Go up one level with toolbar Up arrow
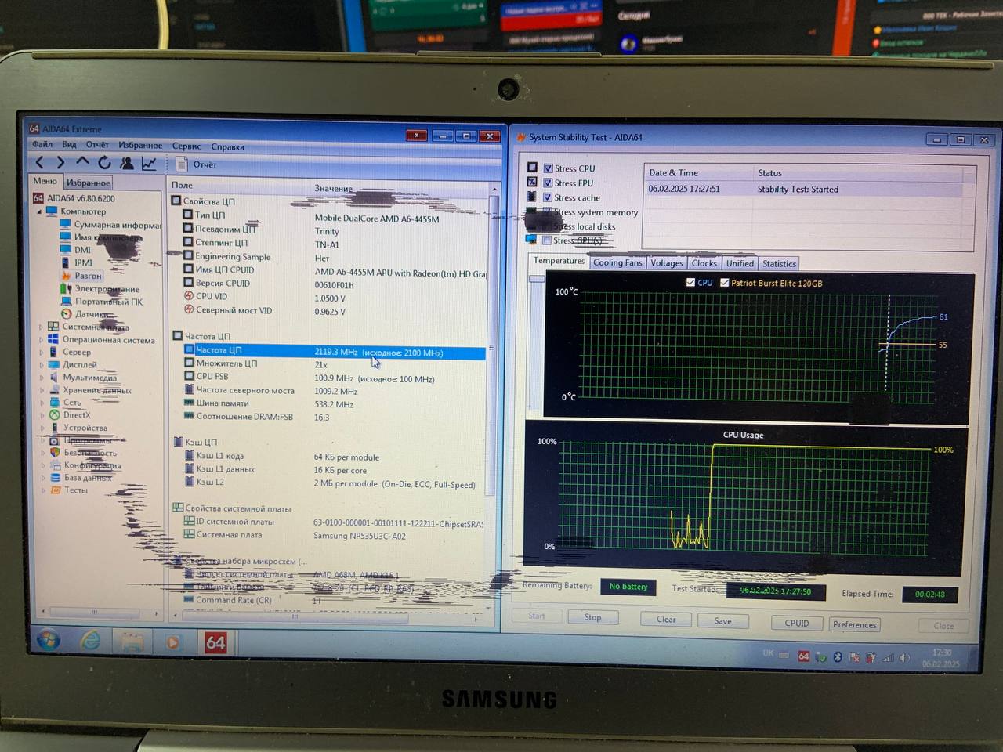This screenshot has height=752, width=1003. (x=82, y=162)
